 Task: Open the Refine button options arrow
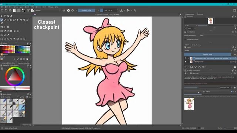tap(236, 92)
